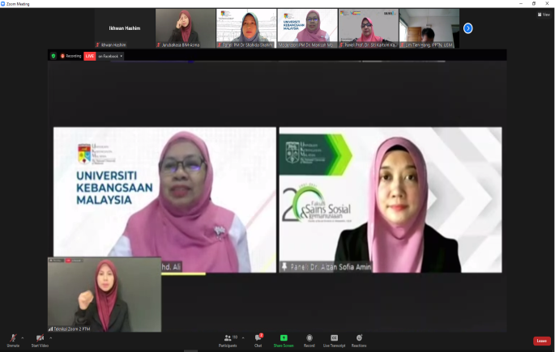Image resolution: width=555 pixels, height=352 pixels.
Task: Click the Teknikal Zoom 2 PTM video tile
Action: point(104,295)
